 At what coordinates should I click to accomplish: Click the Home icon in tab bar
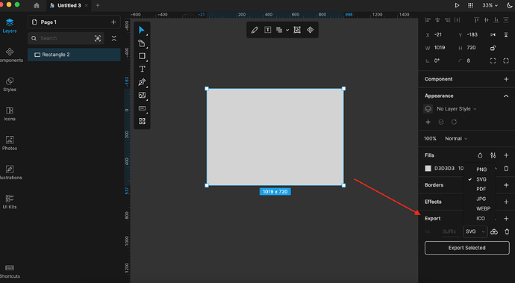[x=37, y=5]
